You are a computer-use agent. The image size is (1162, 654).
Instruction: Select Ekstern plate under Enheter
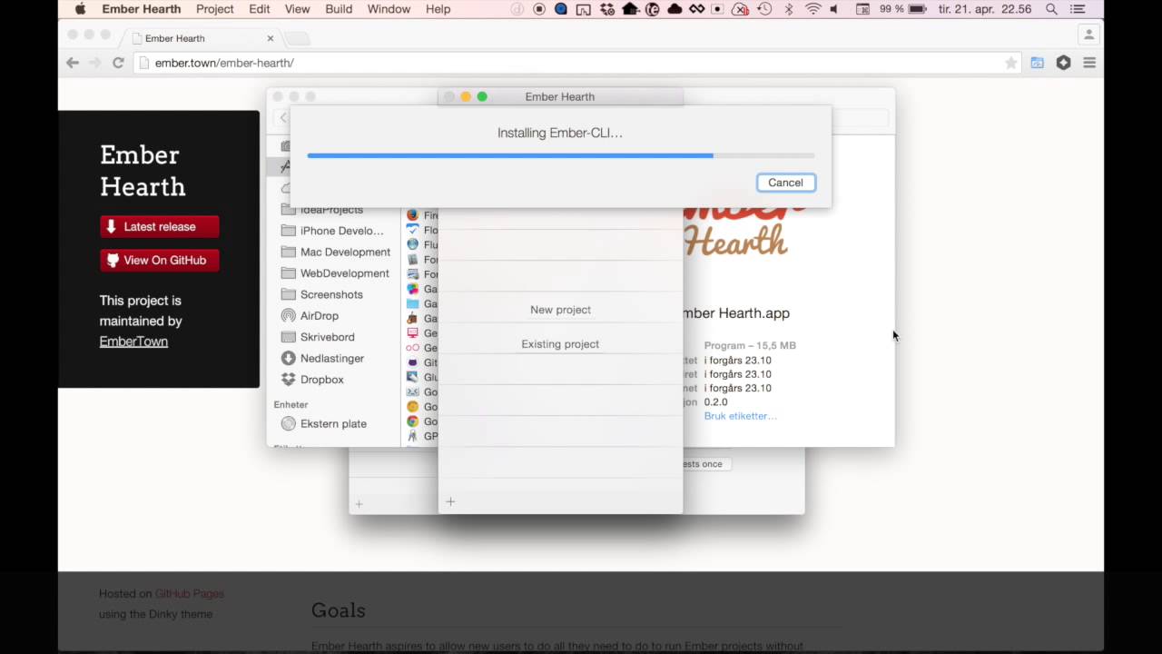coord(332,423)
